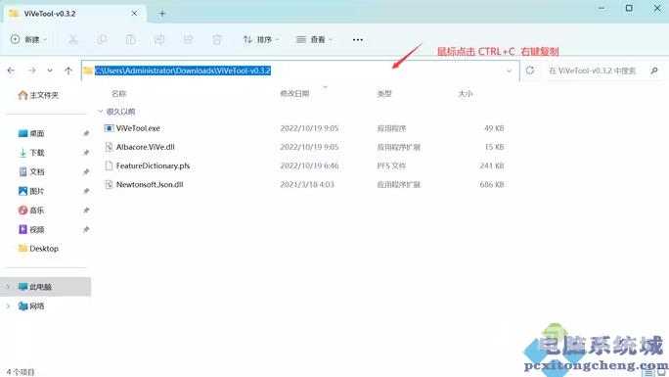
Task: Open the See more ellipsis menu
Action: (358, 39)
